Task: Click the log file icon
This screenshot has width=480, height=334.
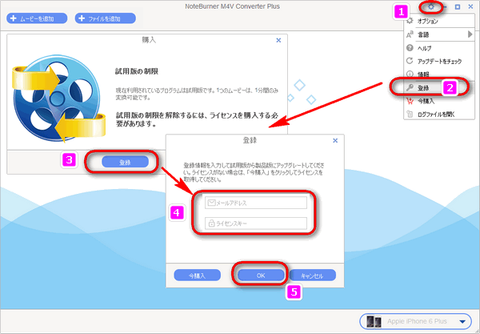Action: (x=410, y=114)
